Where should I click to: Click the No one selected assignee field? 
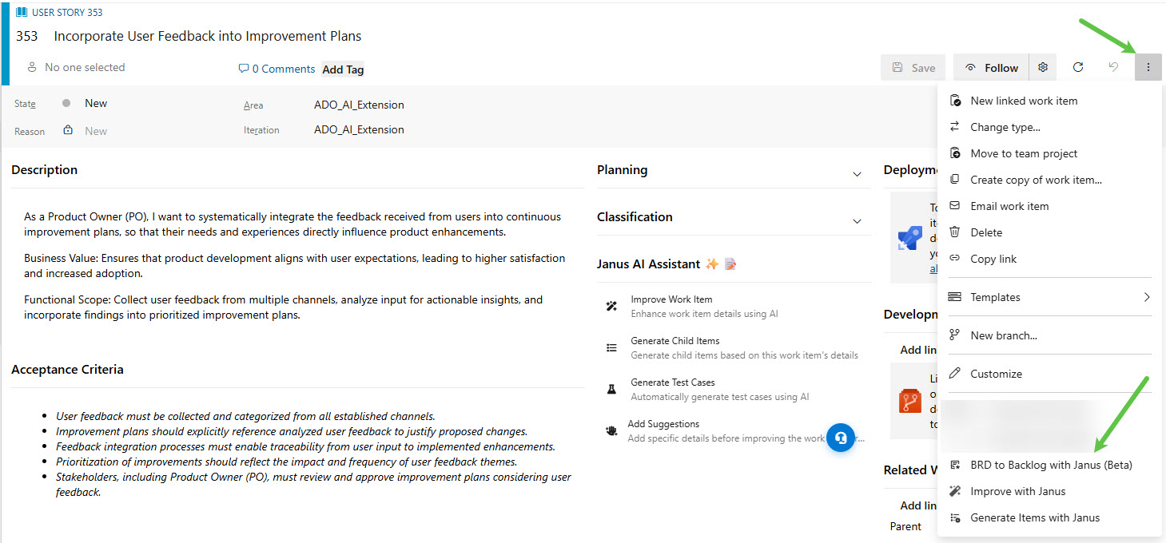click(x=84, y=68)
